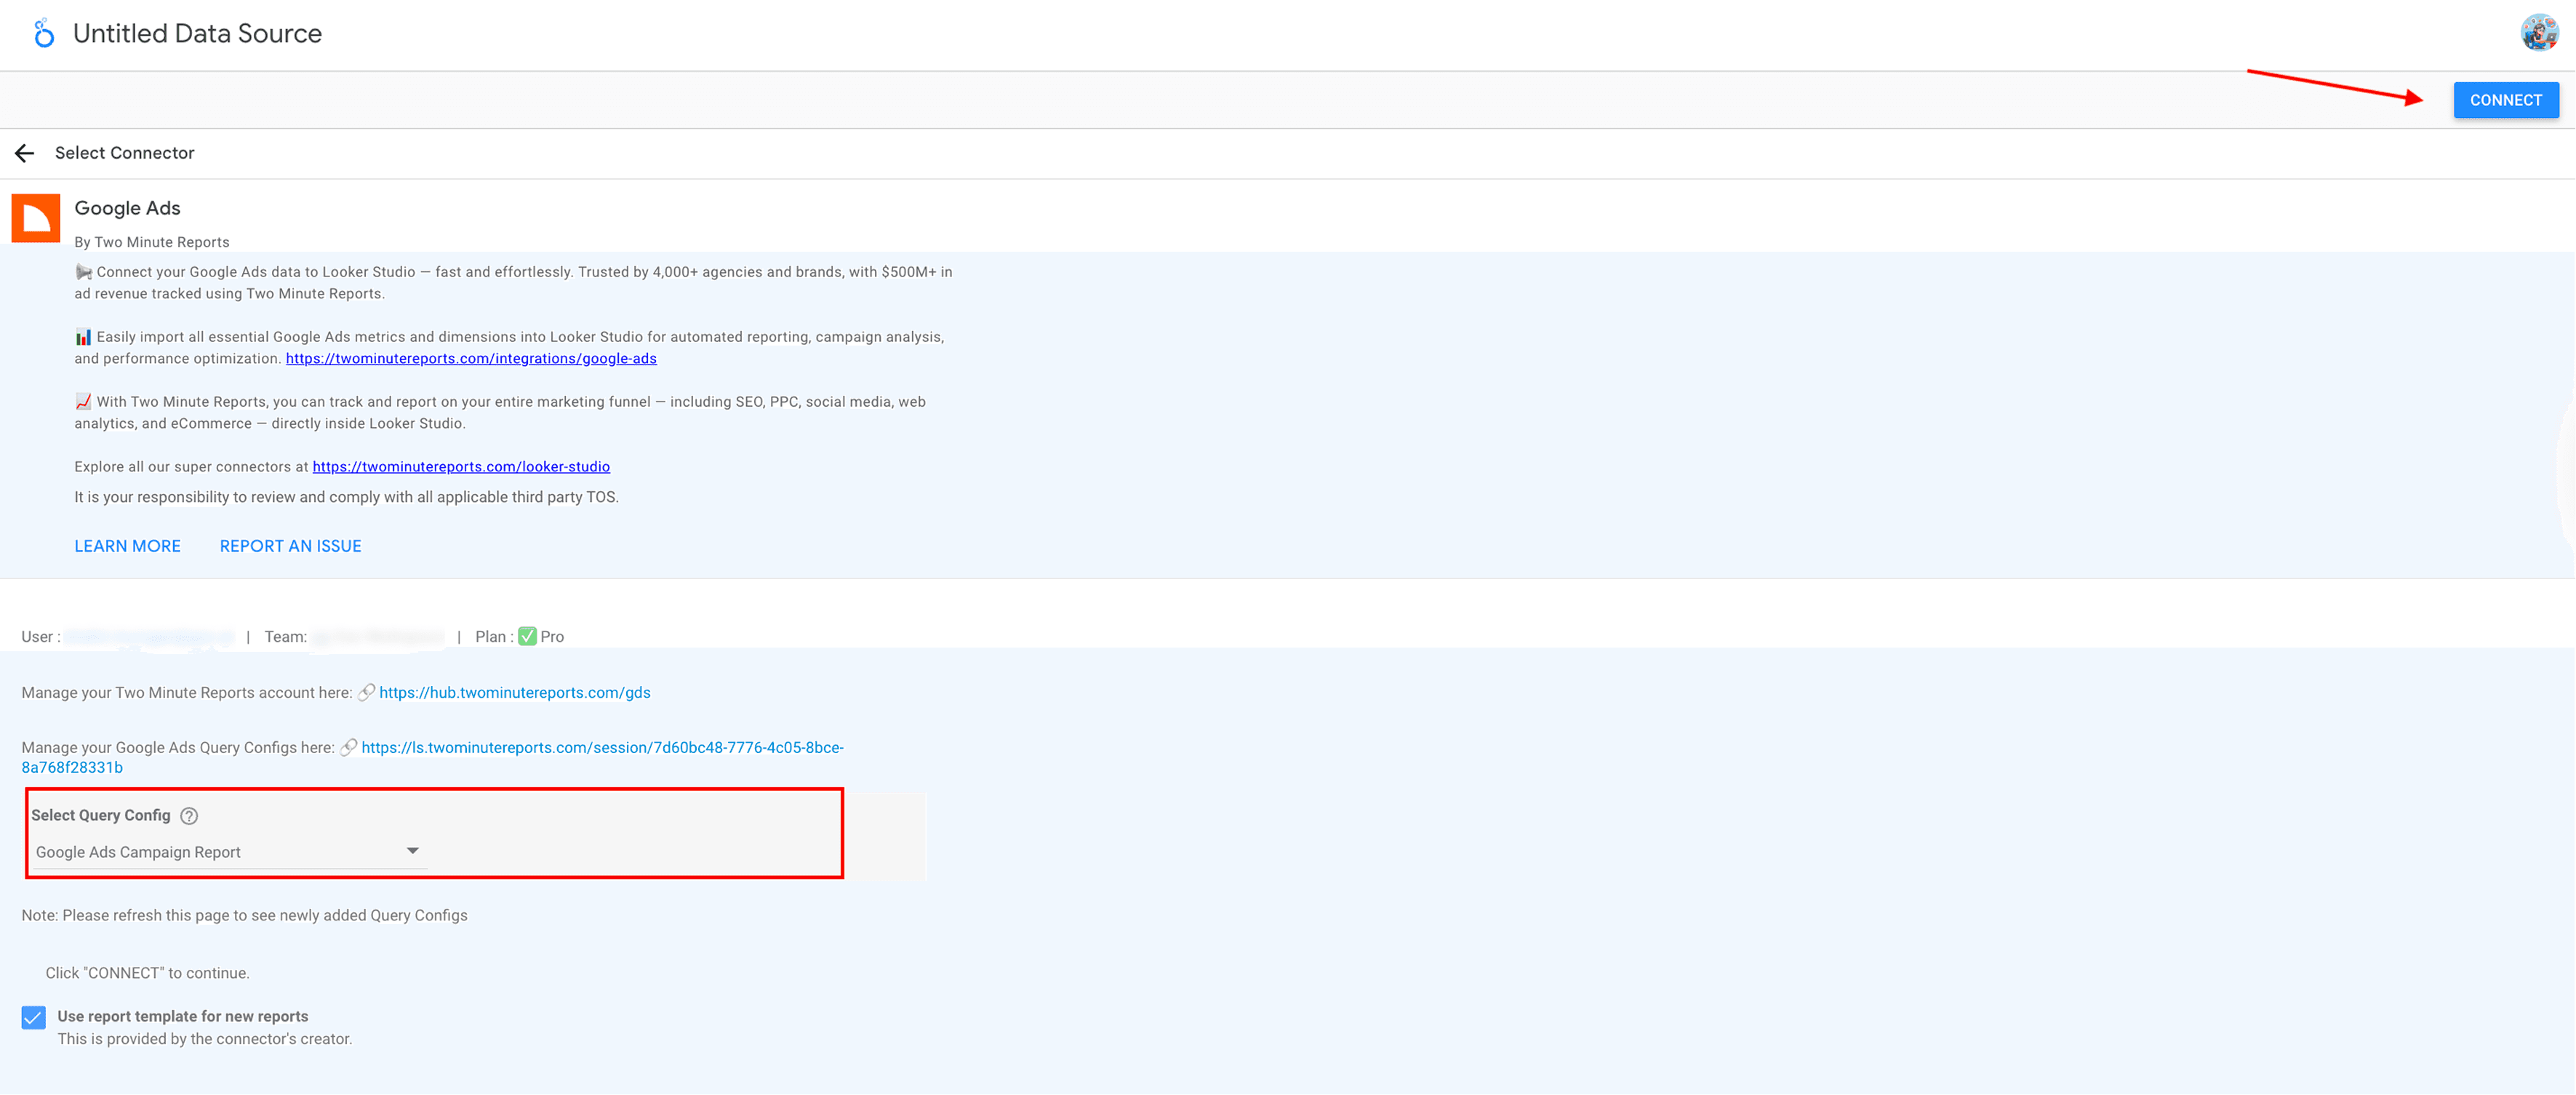
Task: Click REPORT AN ISSUE link
Action: 290,546
